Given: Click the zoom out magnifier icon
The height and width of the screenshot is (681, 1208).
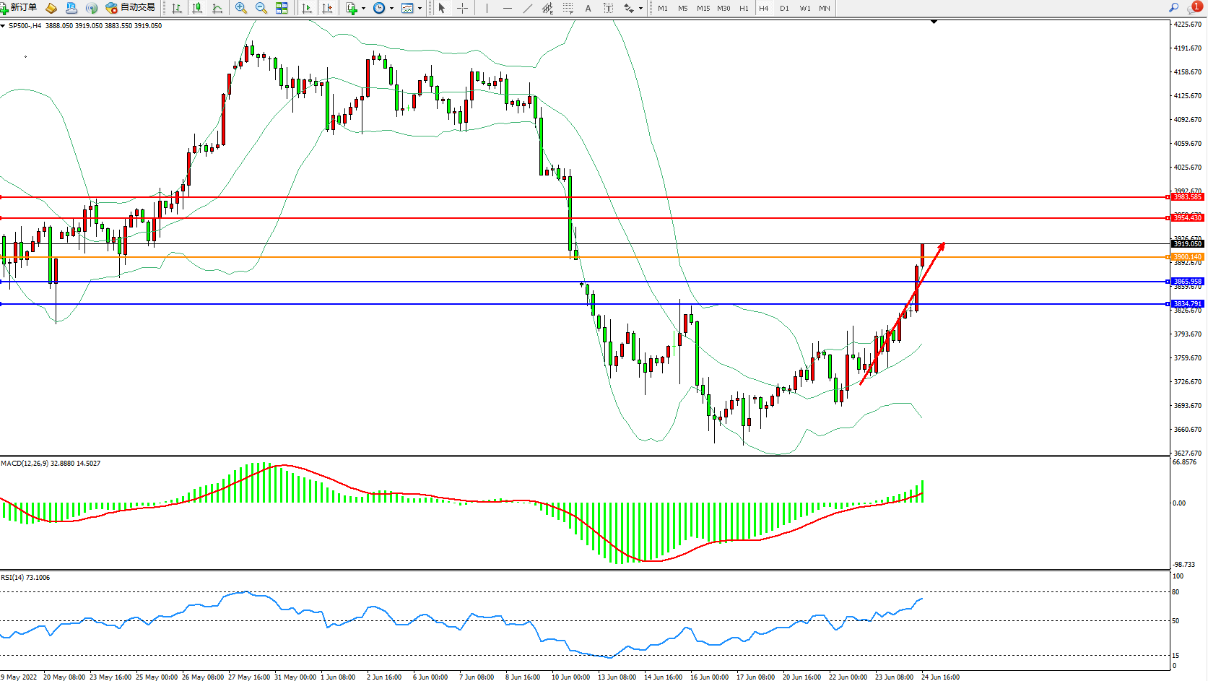Looking at the screenshot, I should point(261,8).
